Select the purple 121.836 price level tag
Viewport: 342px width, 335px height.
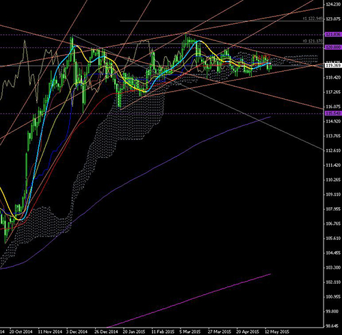pos(333,35)
